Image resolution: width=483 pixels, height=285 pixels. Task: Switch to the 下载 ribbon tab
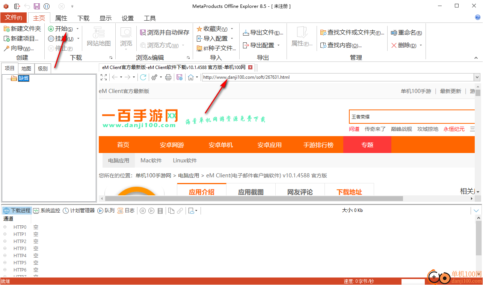point(83,18)
